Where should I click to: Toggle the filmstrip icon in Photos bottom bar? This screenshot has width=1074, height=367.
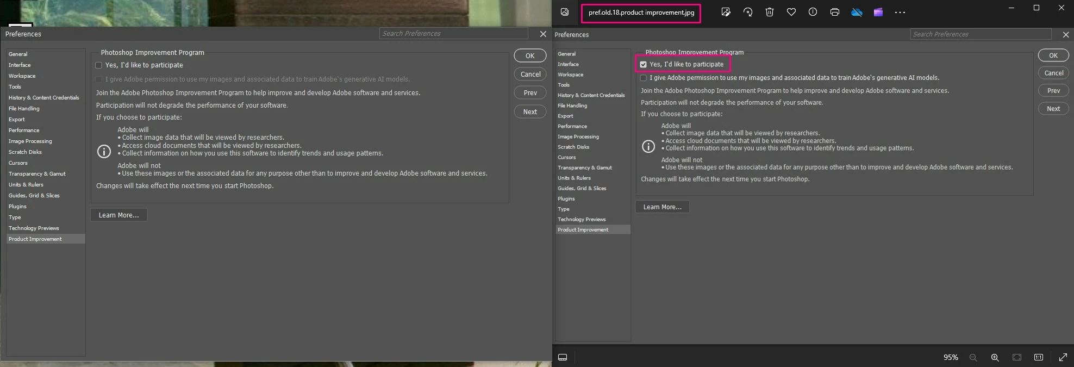(563, 357)
